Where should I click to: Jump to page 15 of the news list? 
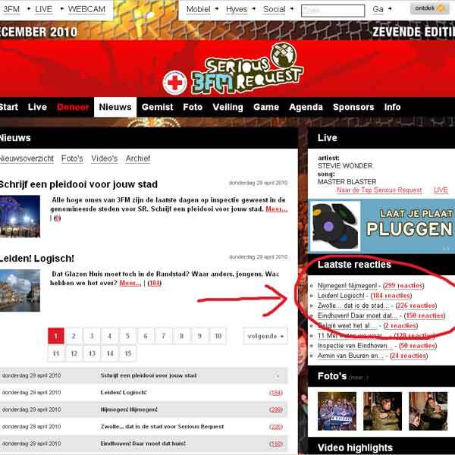click(128, 353)
